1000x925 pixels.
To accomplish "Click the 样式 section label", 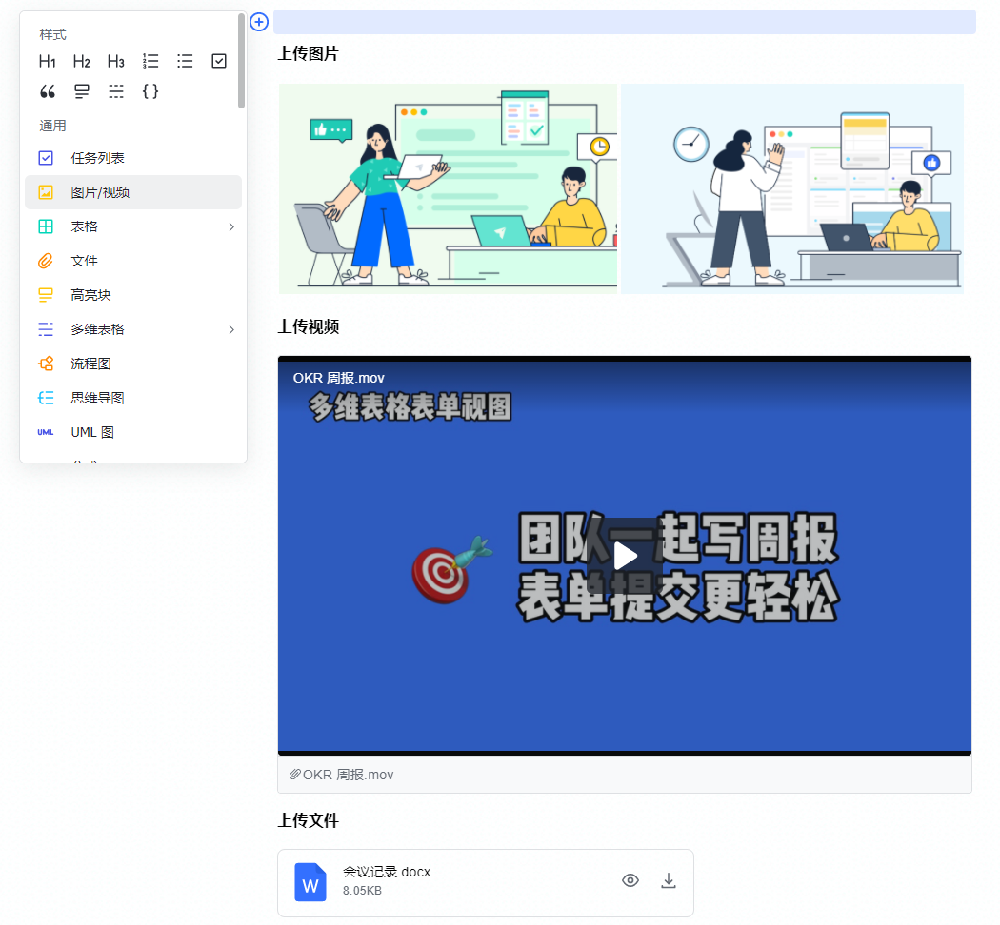I will (x=52, y=34).
